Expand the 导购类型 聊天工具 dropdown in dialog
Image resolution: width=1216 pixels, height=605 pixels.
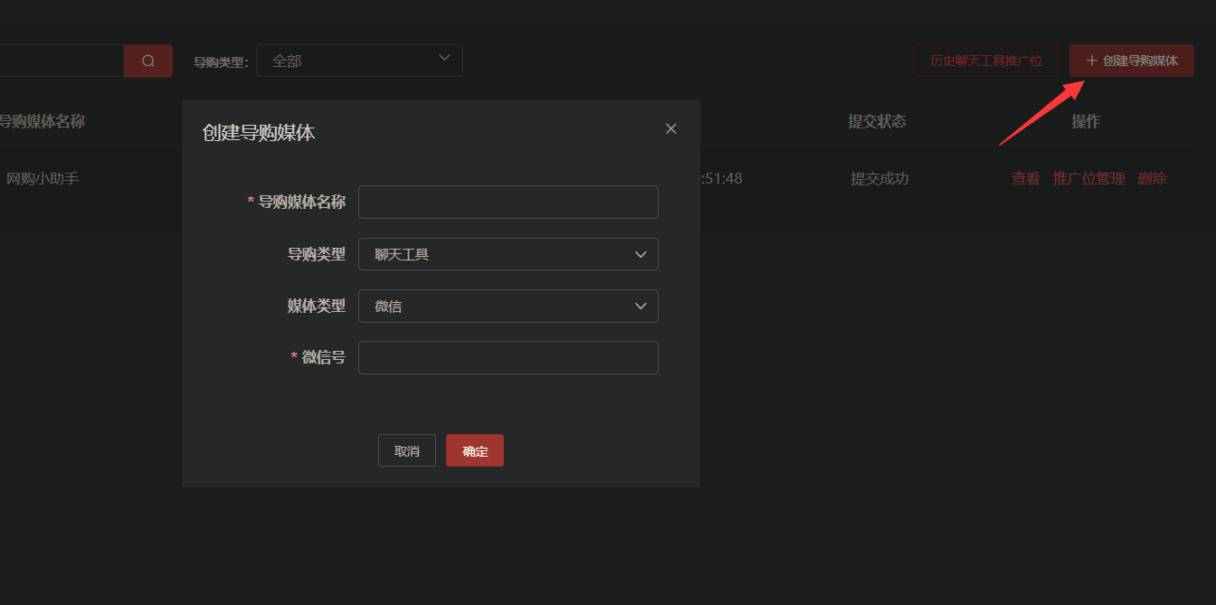point(508,254)
